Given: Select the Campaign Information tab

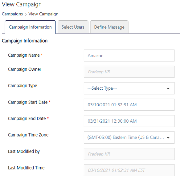Looking at the screenshot, I should (30, 27).
